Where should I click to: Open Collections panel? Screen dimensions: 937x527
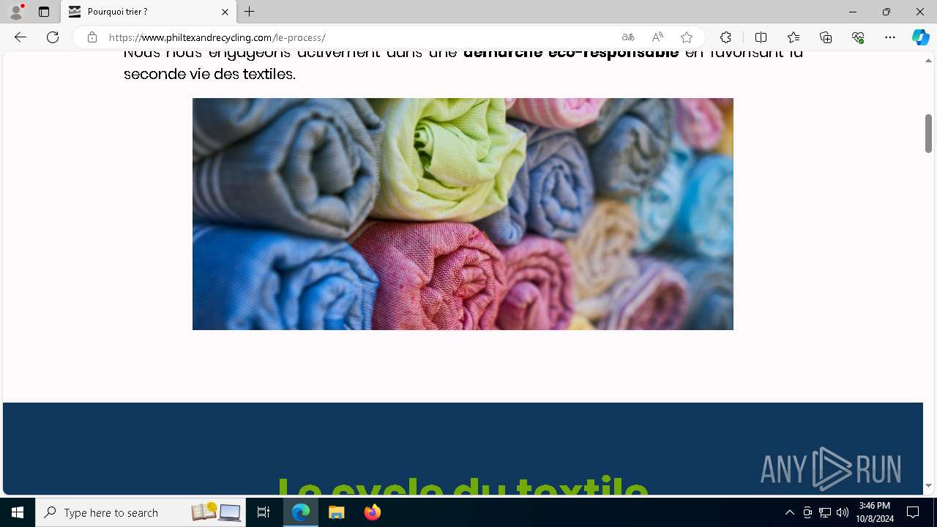coord(826,37)
